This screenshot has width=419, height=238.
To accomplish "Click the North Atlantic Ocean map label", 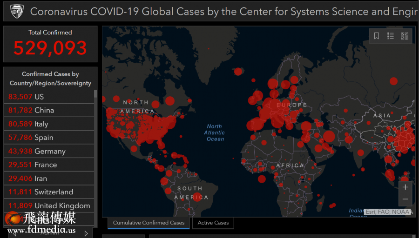I will (x=215, y=132).
